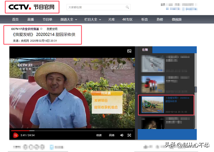Expand the 频道大全 dropdown
This screenshot has height=152, width=214.
tap(69, 19)
